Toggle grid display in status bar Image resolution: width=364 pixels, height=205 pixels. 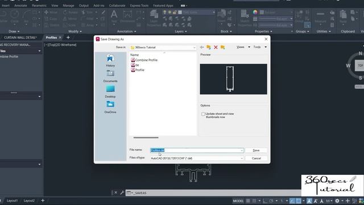pyautogui.click(x=248, y=201)
